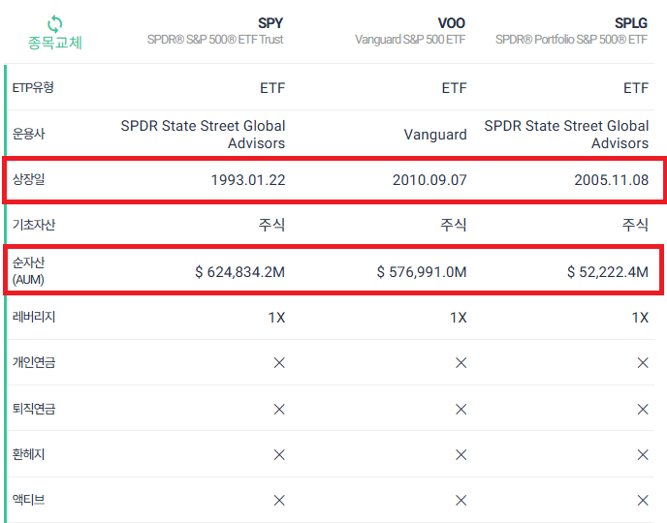667x523 pixels.
Task: Click the Vanguard manager cell
Action: (435, 135)
